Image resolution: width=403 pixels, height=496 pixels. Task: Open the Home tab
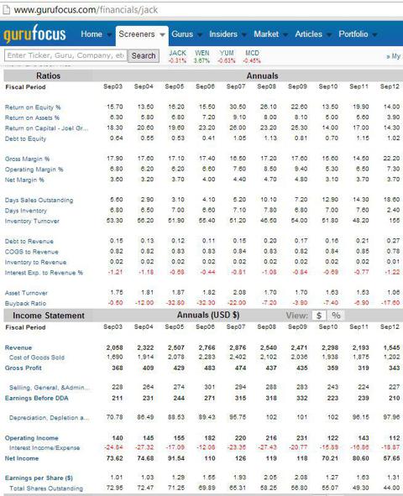(x=92, y=34)
